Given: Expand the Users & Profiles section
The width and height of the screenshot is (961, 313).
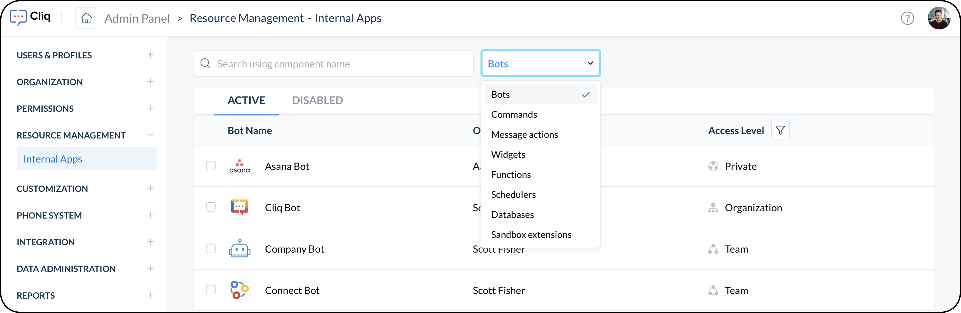Looking at the screenshot, I should tap(150, 55).
